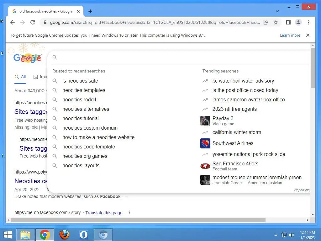
Task: Click the Jeremiah Green photo thumbnail
Action: pos(205,180)
